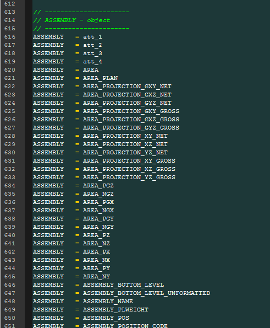This screenshot has width=270, height=328.
Task: Click the value att_1 on line 616
Action: (x=92, y=37)
